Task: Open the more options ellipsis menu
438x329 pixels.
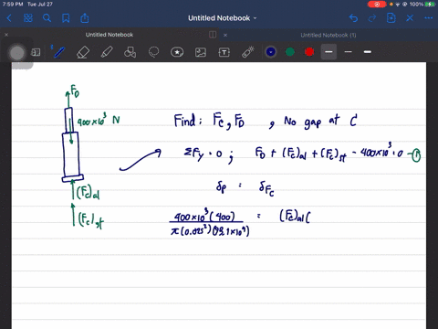Action: point(429,18)
